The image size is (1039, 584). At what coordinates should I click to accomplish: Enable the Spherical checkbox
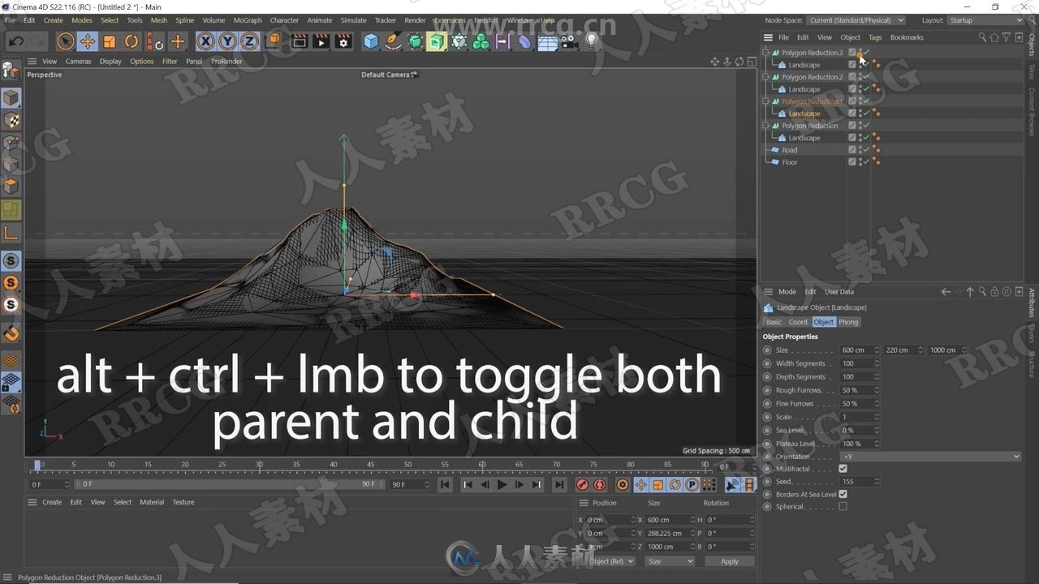[843, 507]
